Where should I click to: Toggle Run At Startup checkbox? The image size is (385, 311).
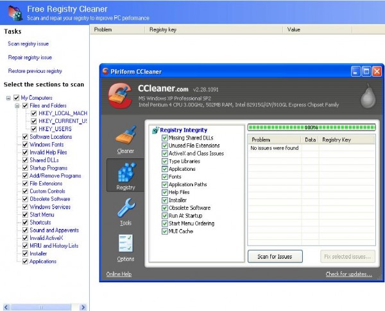[164, 216]
